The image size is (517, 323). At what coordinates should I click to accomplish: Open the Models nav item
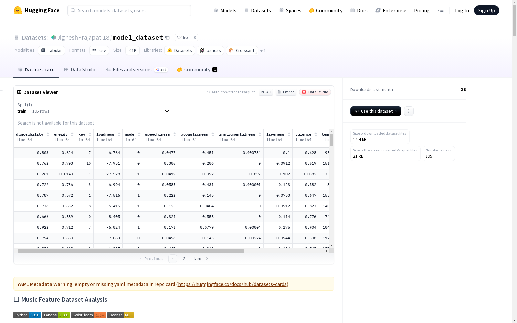click(x=225, y=10)
